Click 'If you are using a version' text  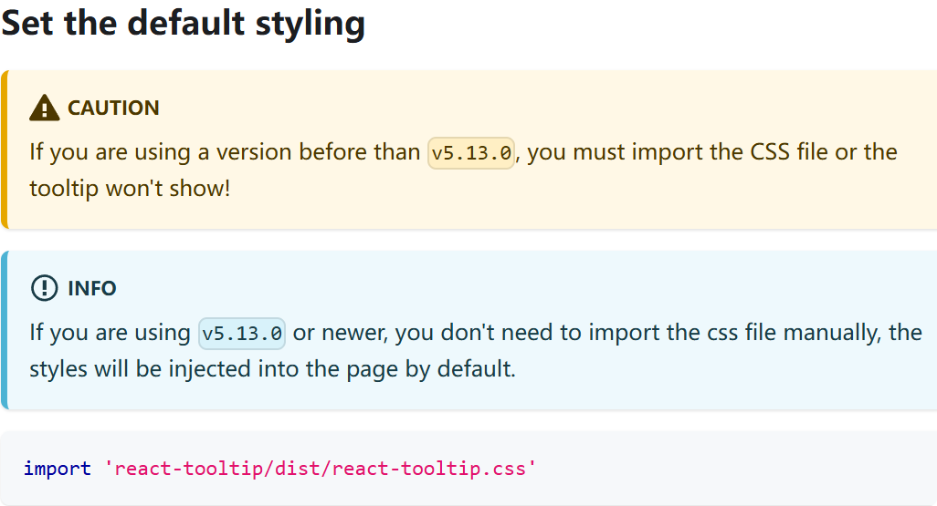(x=162, y=152)
